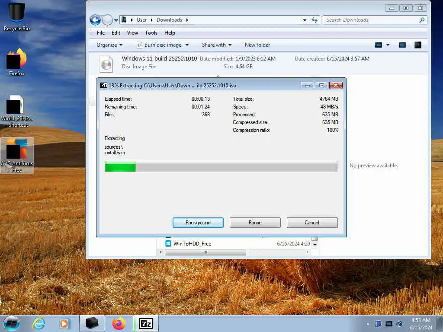The image size is (443, 332).
Task: Select the AVG AntiVirus Free desktop icon
Action: pos(17,155)
